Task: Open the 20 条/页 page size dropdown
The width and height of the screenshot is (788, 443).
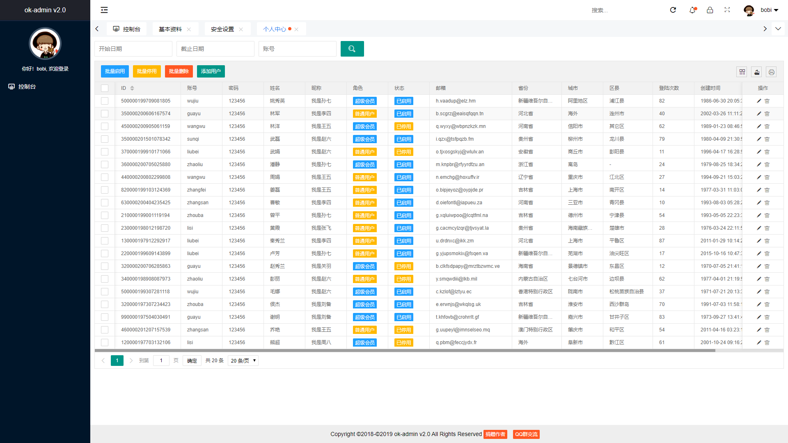Action: pos(243,361)
